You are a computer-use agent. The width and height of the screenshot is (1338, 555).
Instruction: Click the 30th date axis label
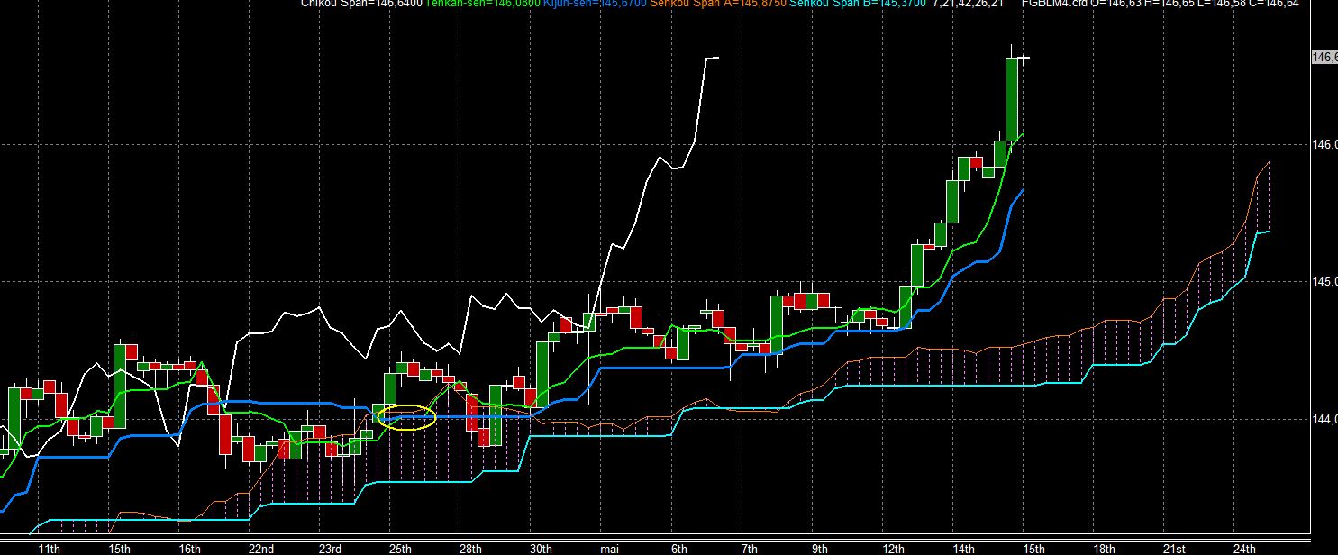pyautogui.click(x=541, y=548)
